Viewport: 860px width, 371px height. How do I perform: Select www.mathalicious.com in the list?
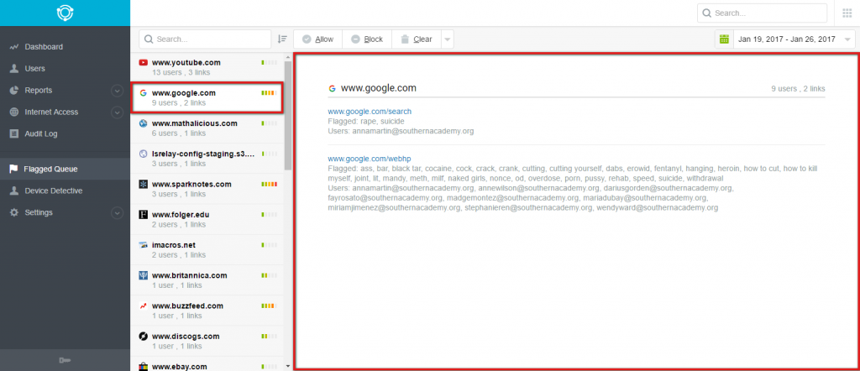207,128
